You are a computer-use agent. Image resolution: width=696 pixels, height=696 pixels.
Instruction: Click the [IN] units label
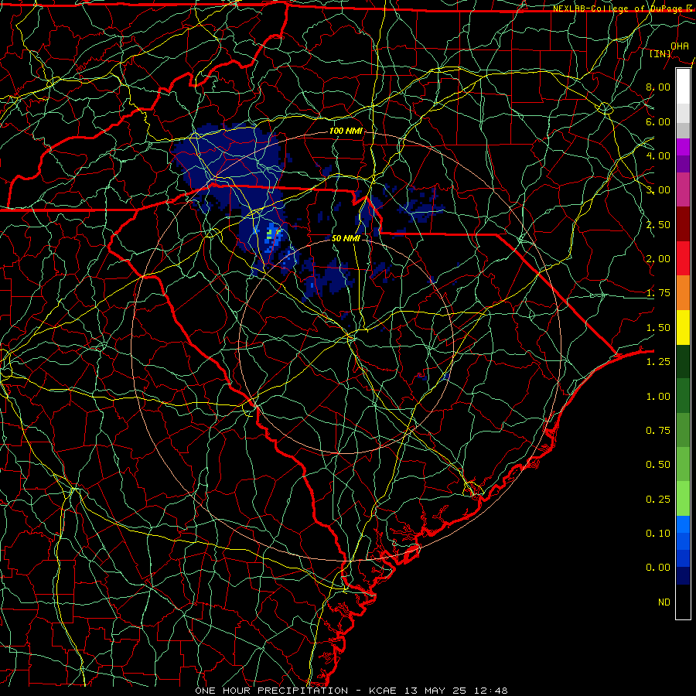660,53
